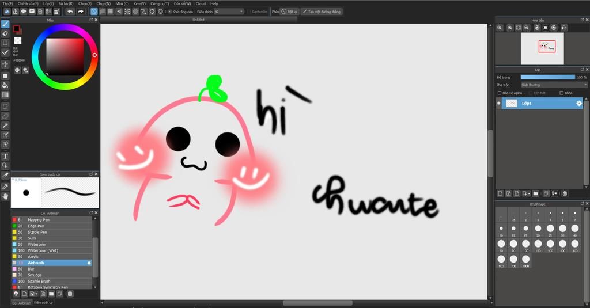Enable Khóa layer lock checkbox
590x308 pixels.
561,93
